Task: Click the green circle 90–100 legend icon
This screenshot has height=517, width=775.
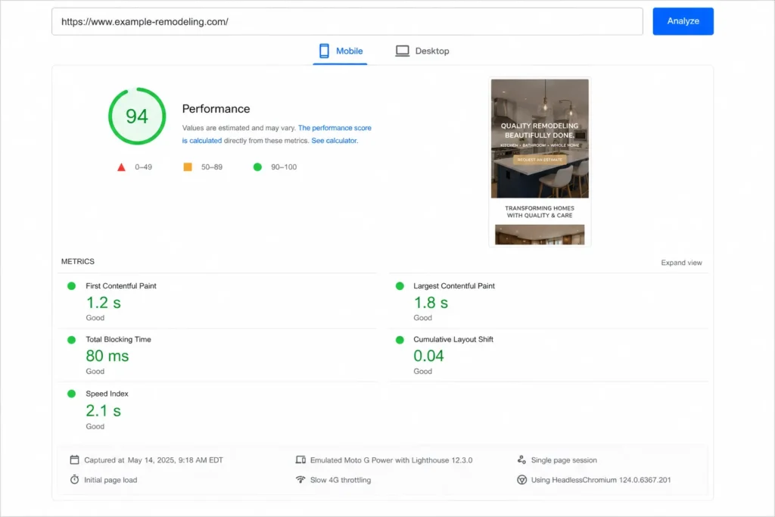Action: 257,167
